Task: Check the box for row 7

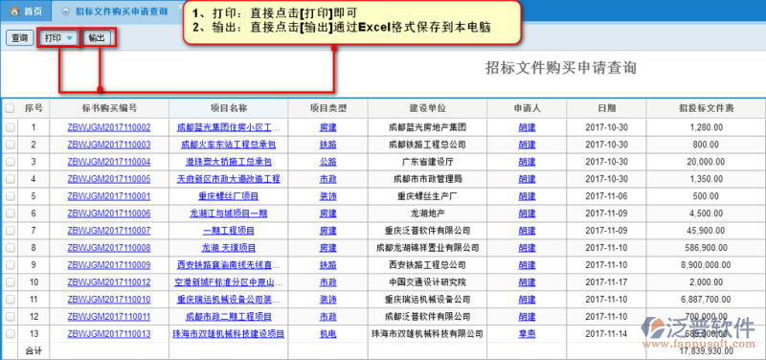Action: (x=10, y=231)
